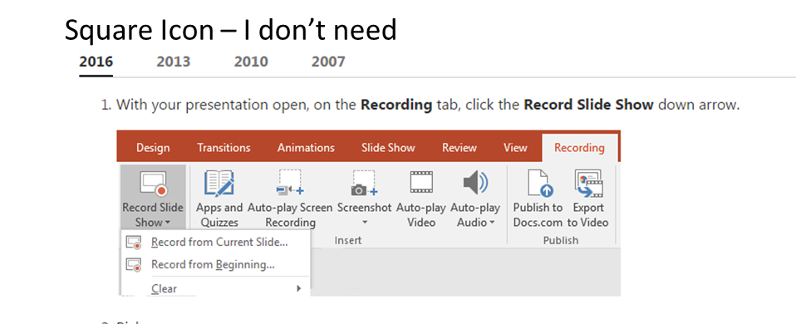Click Auto-play Screen Recording icon
Screen dimensions: 796x324
[290, 183]
